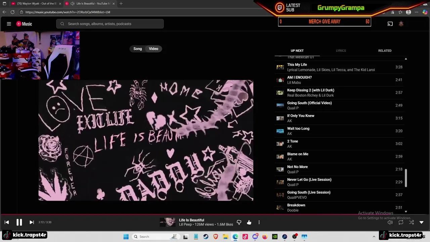Image resolution: width=430 pixels, height=242 pixels.
Task: Open the tab actions menu icon
Action: coord(4,4)
